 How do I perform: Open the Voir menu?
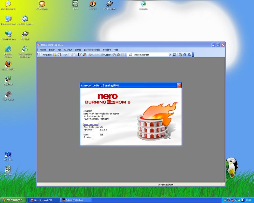tap(59, 50)
